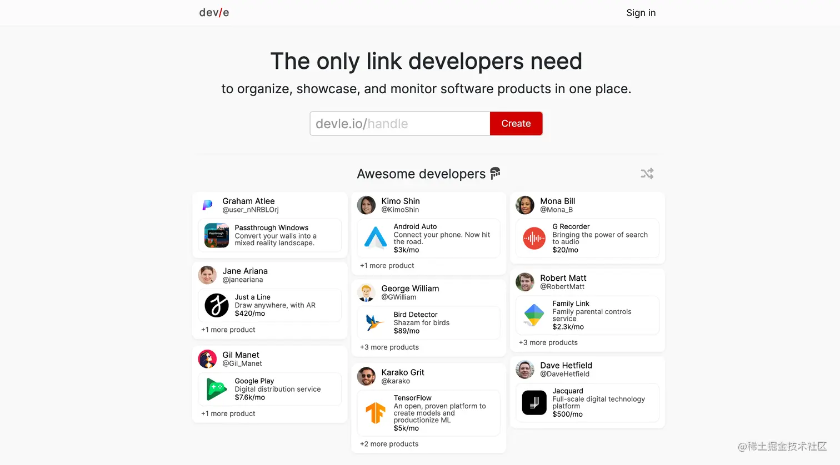840x465 pixels.
Task: Expand +1 more product under Gil Manet
Action: pyautogui.click(x=228, y=413)
